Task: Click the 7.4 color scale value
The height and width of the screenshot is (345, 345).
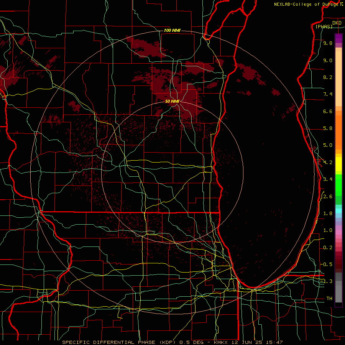Action: coord(328,94)
